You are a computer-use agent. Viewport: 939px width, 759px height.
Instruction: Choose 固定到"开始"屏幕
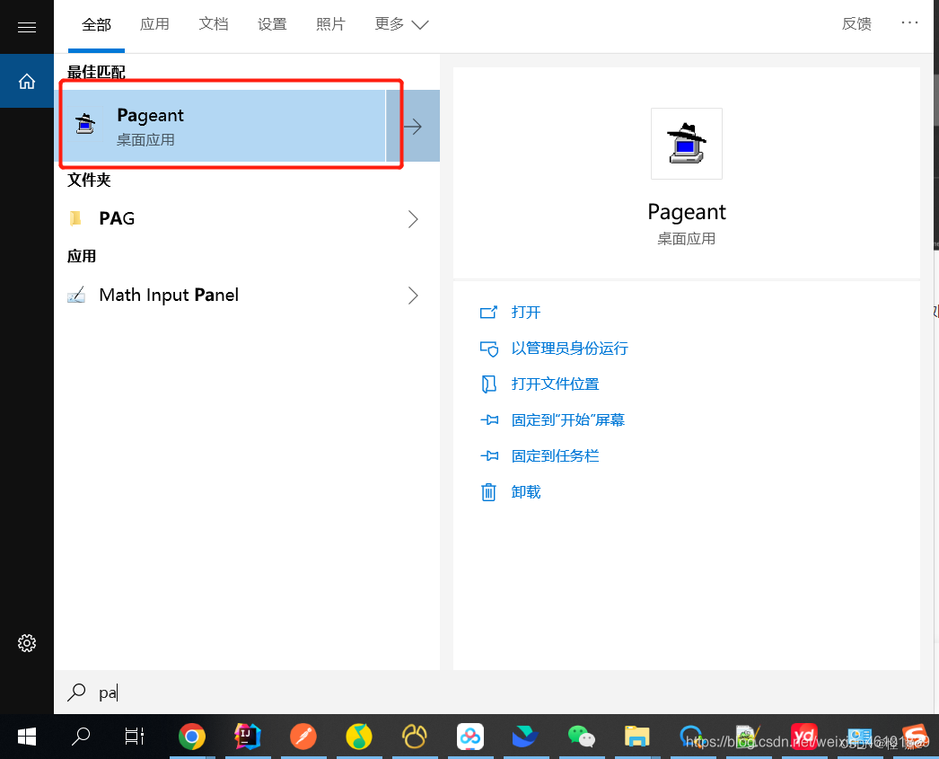click(x=567, y=420)
